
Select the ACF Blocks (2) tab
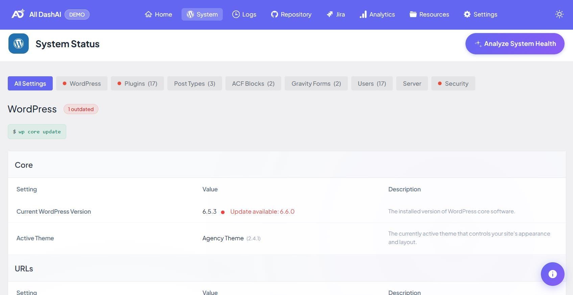click(253, 83)
